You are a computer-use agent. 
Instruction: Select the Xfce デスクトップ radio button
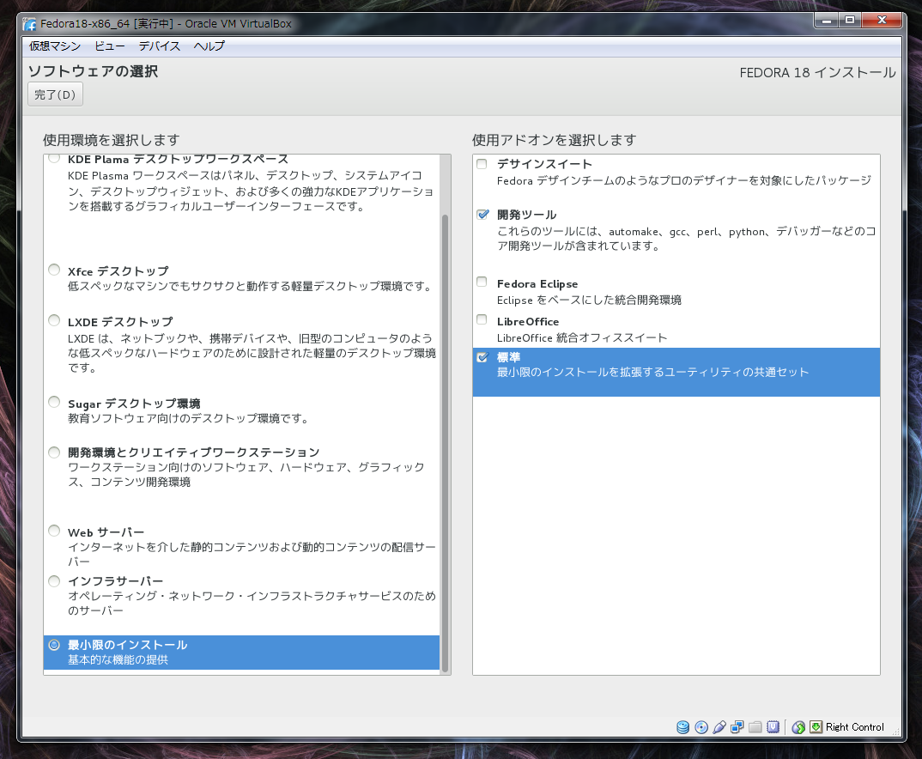click(x=54, y=270)
